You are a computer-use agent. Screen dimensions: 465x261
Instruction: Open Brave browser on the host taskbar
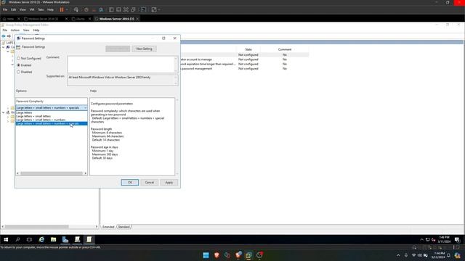tap(217, 255)
